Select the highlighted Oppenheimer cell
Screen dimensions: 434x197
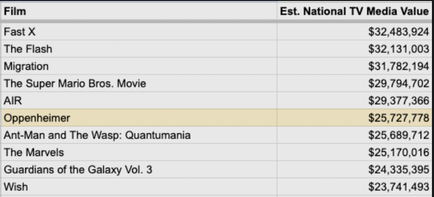tap(138, 118)
